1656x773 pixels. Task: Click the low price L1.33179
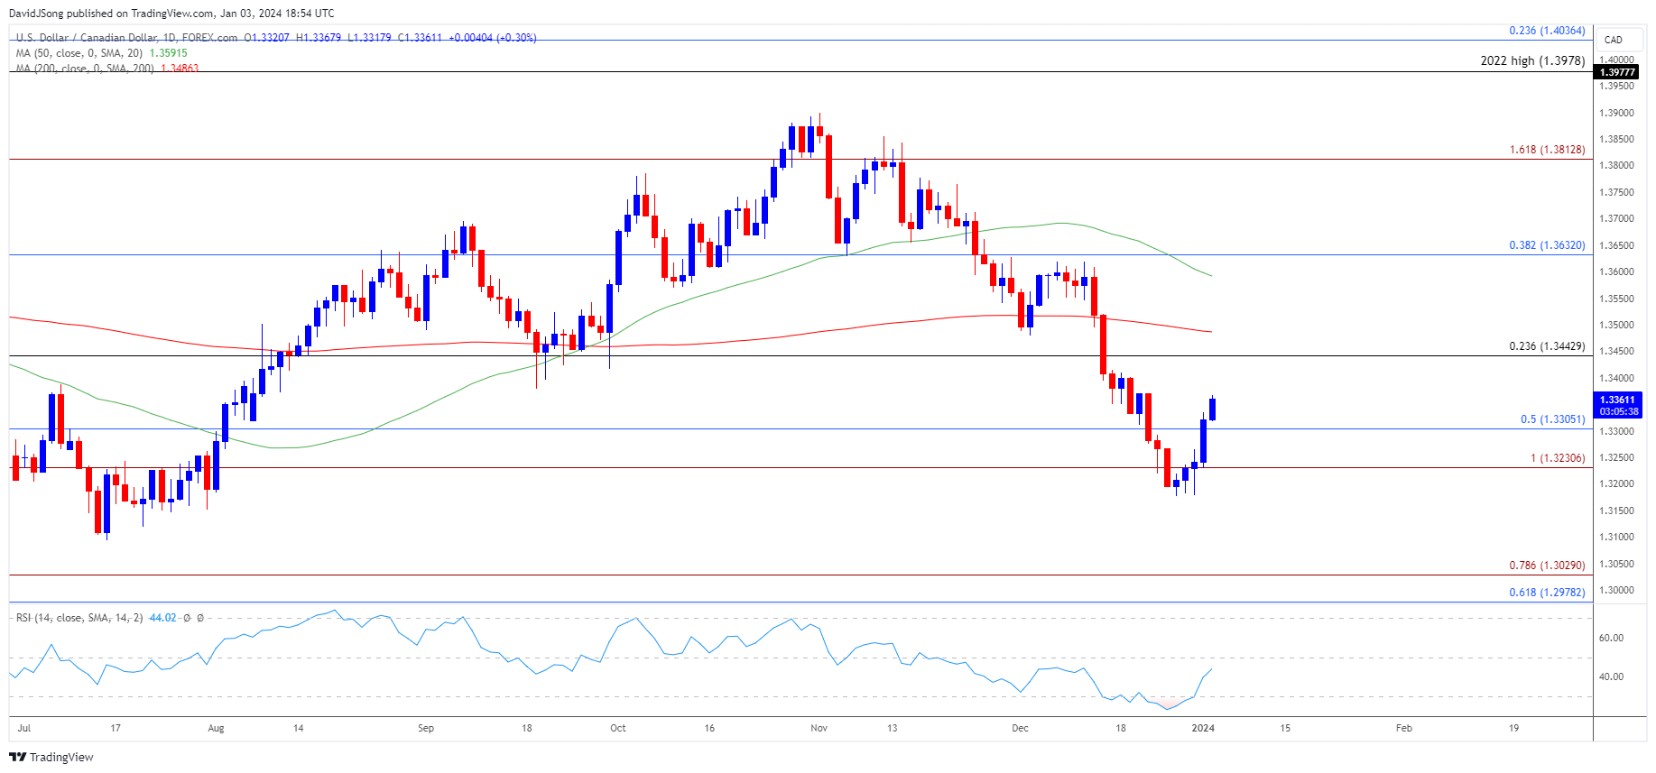click(369, 38)
